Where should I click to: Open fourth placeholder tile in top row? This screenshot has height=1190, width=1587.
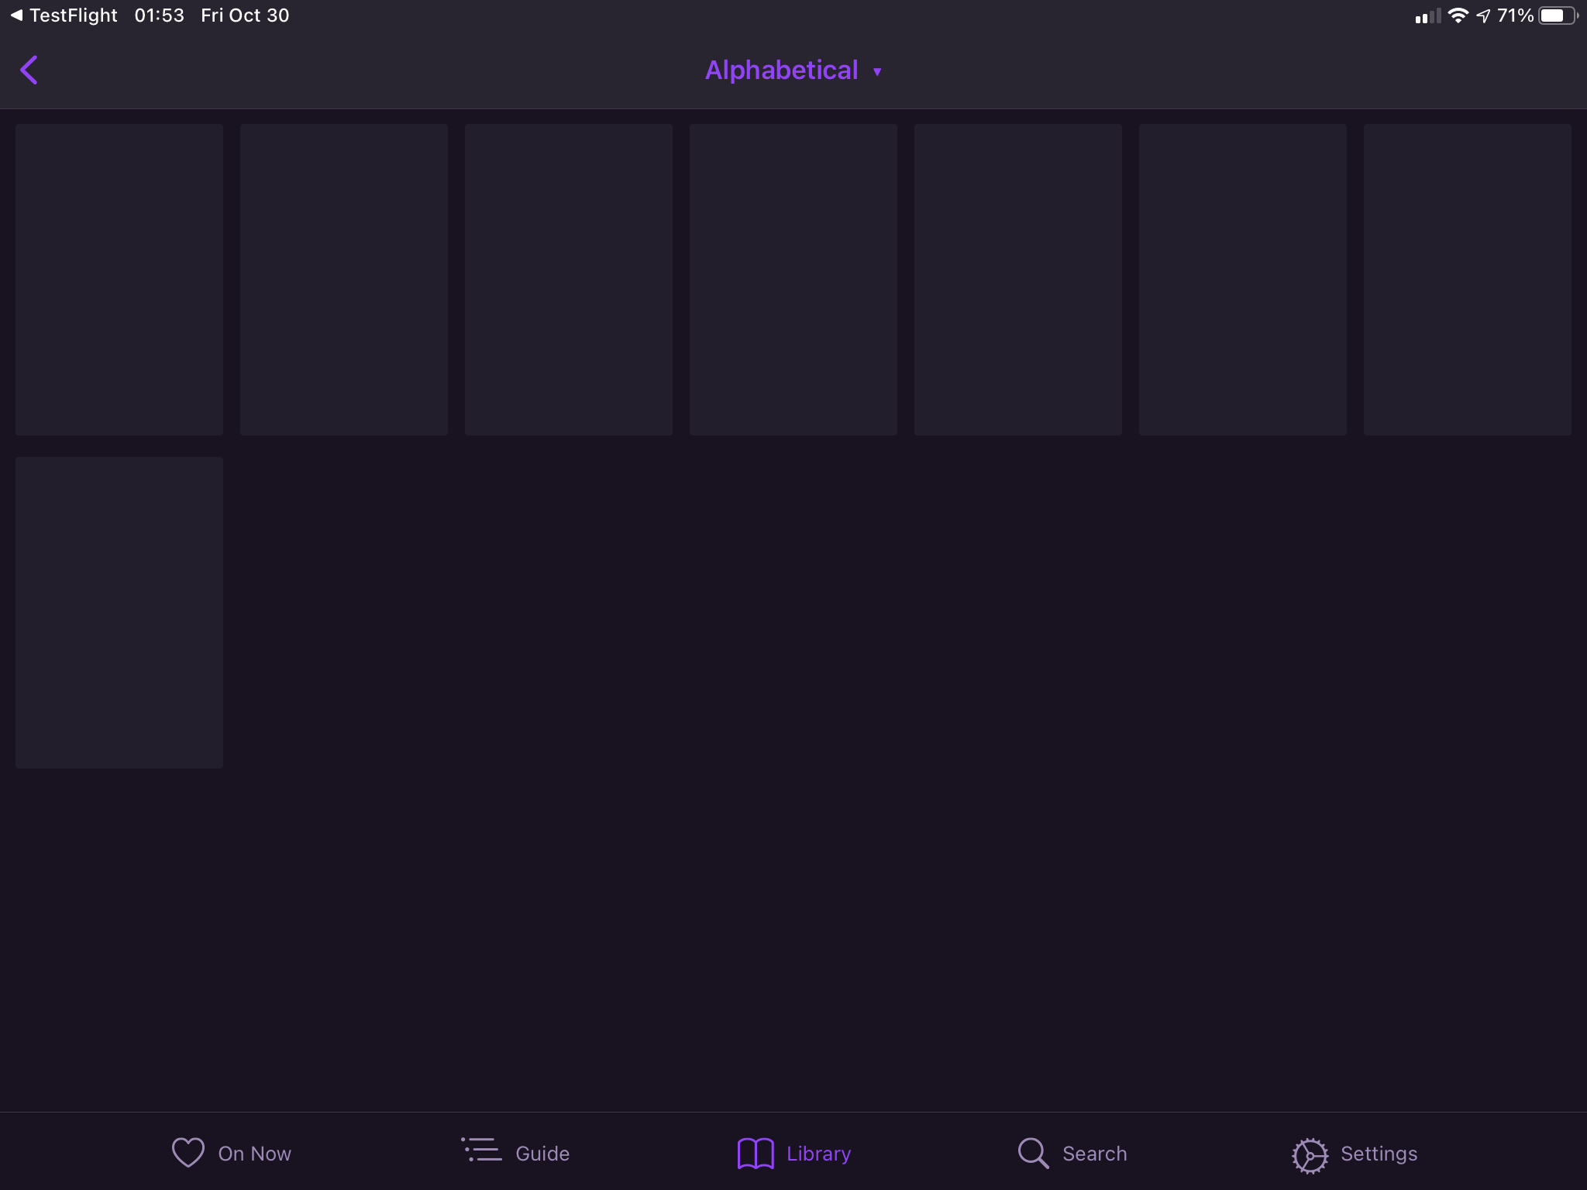[x=793, y=280]
